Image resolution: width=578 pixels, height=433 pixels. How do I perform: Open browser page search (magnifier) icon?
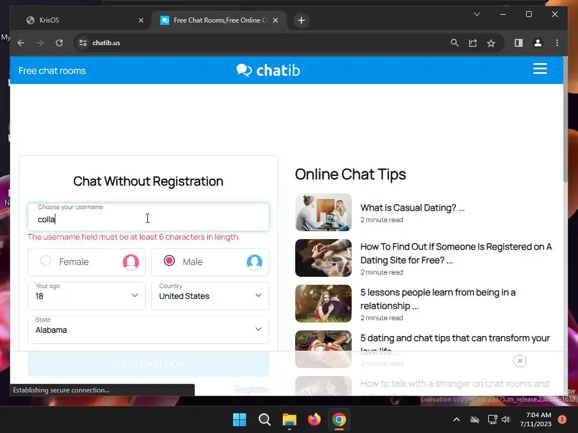click(454, 43)
